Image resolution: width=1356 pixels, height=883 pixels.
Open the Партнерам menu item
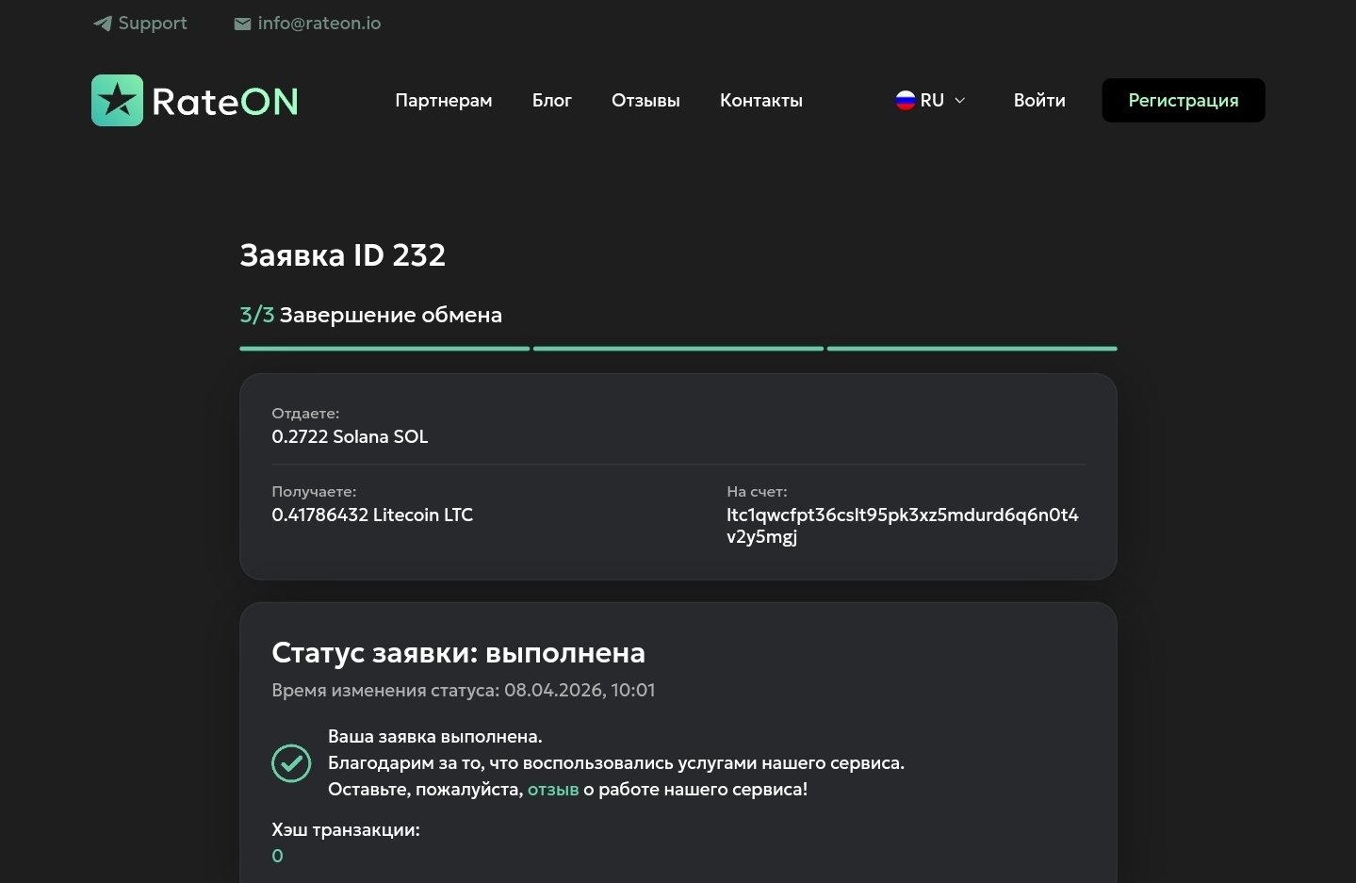(444, 101)
